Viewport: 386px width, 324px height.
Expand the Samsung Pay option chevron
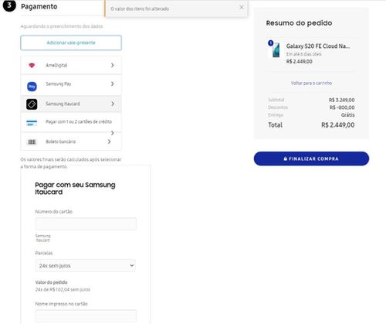[x=113, y=84]
